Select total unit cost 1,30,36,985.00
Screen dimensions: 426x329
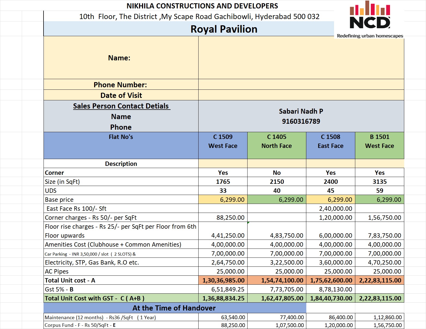[223, 280]
